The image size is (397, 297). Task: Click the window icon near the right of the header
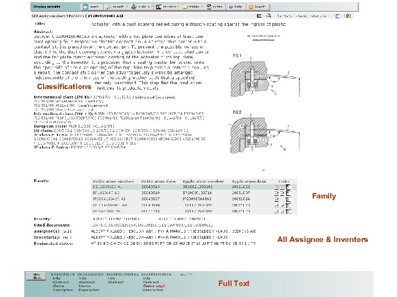[x=337, y=16]
